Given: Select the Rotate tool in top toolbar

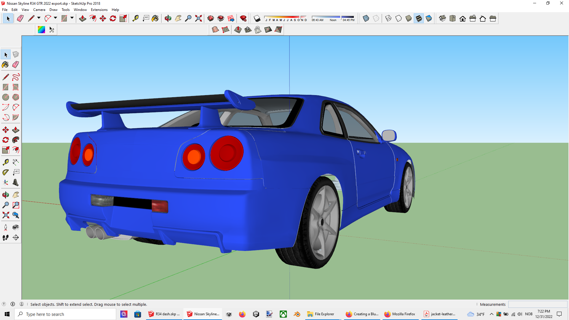Looking at the screenshot, I should [x=113, y=18].
